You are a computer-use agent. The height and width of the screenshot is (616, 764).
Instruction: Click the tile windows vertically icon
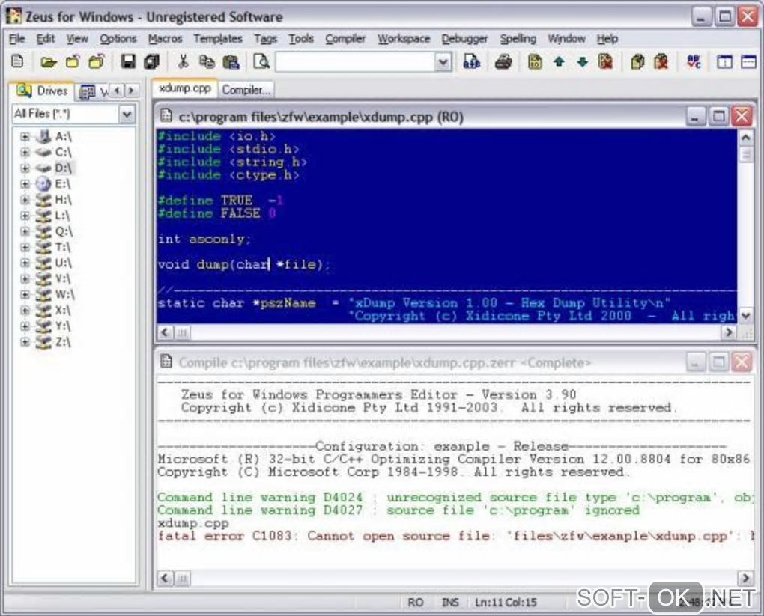[724, 62]
